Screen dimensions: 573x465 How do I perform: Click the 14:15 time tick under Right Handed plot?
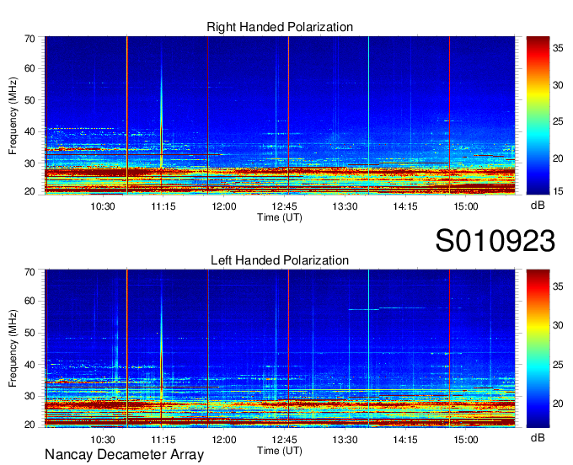pyautogui.click(x=405, y=206)
